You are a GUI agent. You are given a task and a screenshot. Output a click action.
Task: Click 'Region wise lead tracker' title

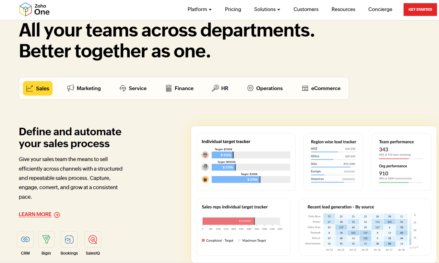point(333,142)
